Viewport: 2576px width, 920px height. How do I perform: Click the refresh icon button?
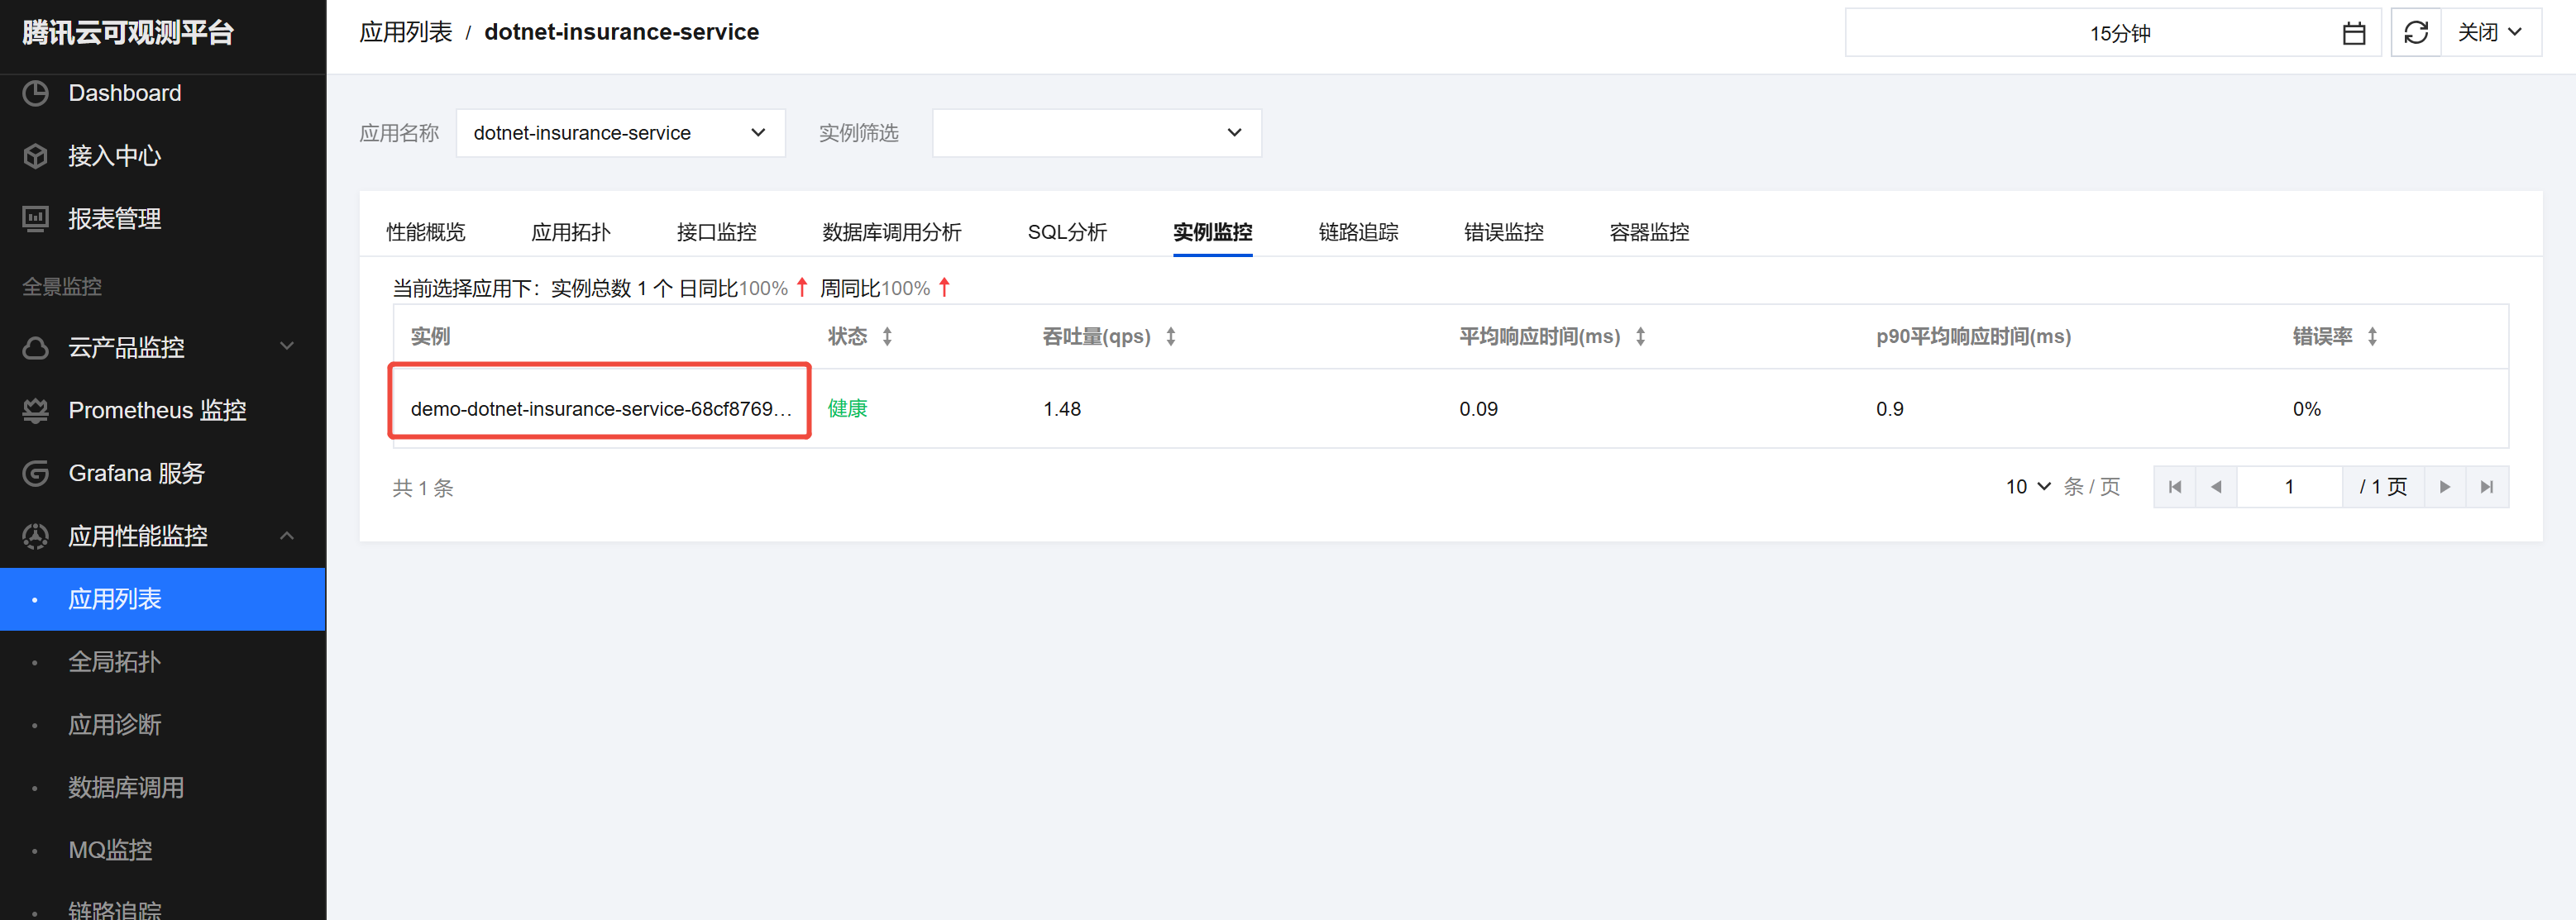pos(2416,33)
